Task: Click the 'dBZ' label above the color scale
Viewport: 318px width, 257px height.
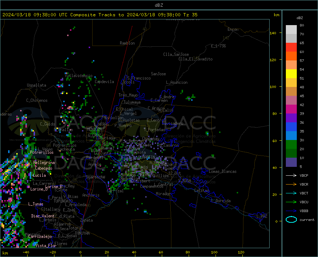Action: (300, 18)
